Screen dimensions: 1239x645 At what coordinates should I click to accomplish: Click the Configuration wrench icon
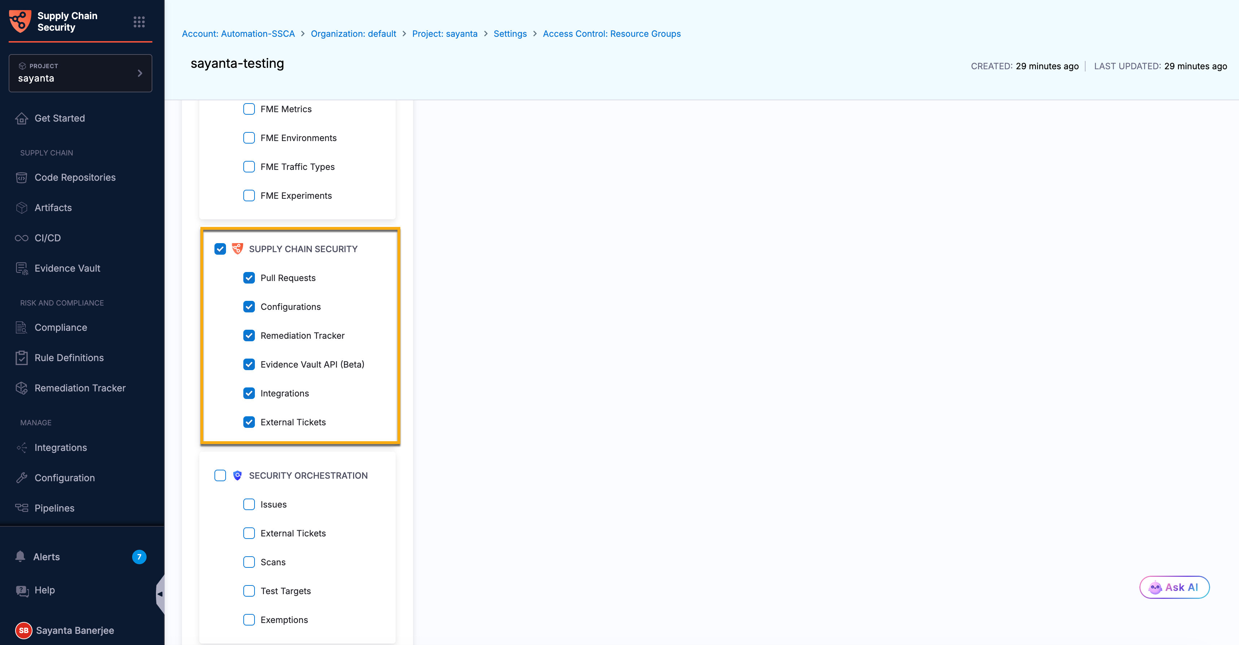(x=22, y=478)
